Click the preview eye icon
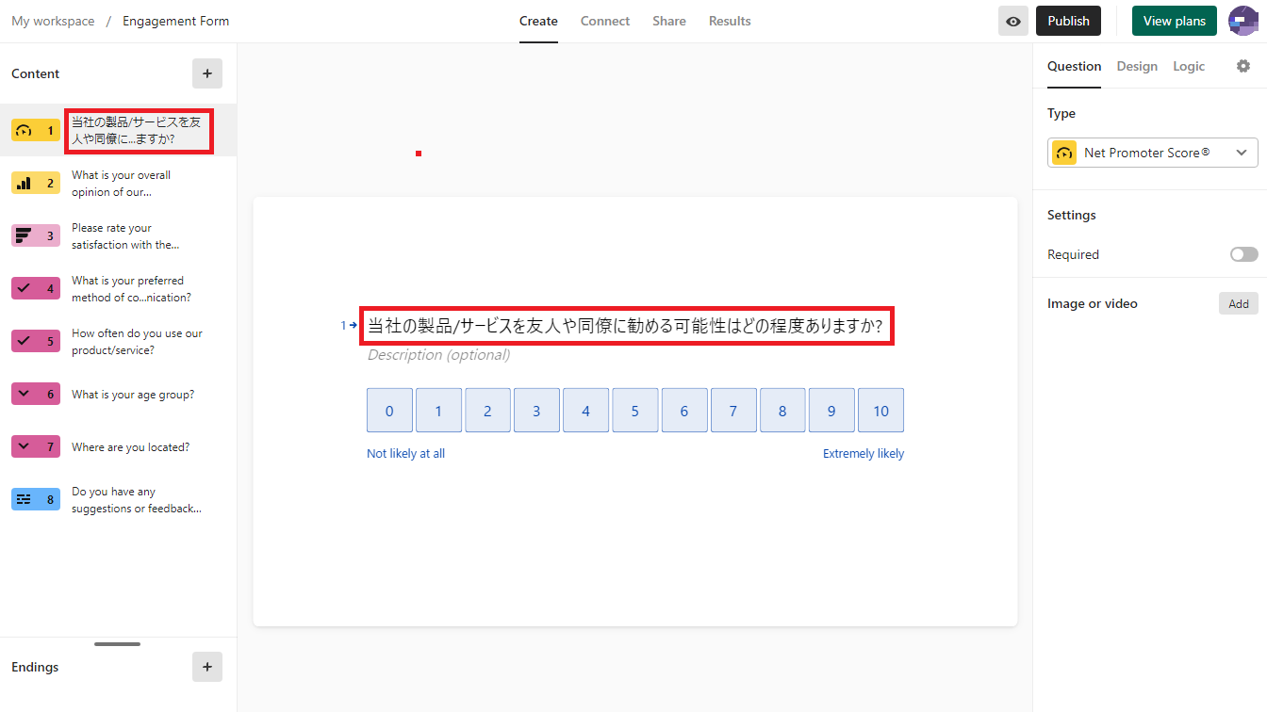 pyautogui.click(x=1012, y=21)
